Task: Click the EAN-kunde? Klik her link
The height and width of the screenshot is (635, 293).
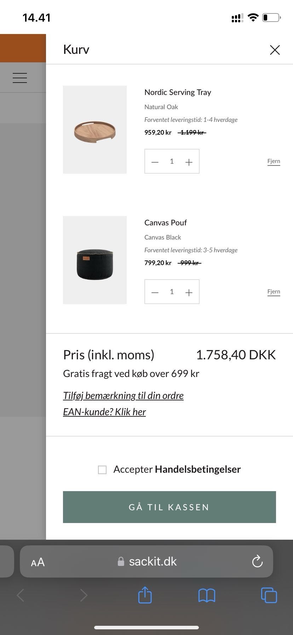Action: (x=104, y=412)
